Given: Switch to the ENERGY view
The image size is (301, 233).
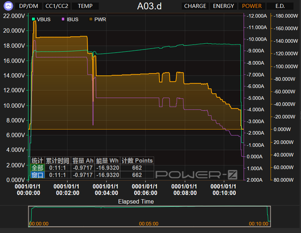Looking at the screenshot, I should (x=224, y=6).
